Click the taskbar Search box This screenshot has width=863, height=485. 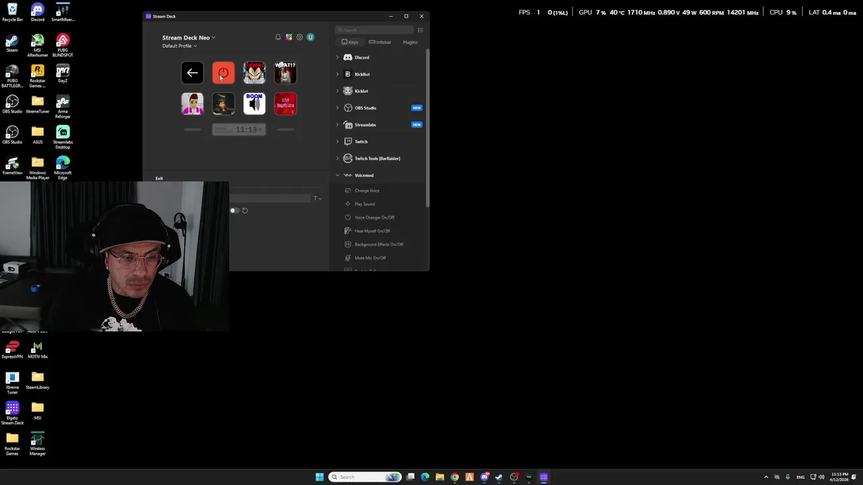pos(365,477)
